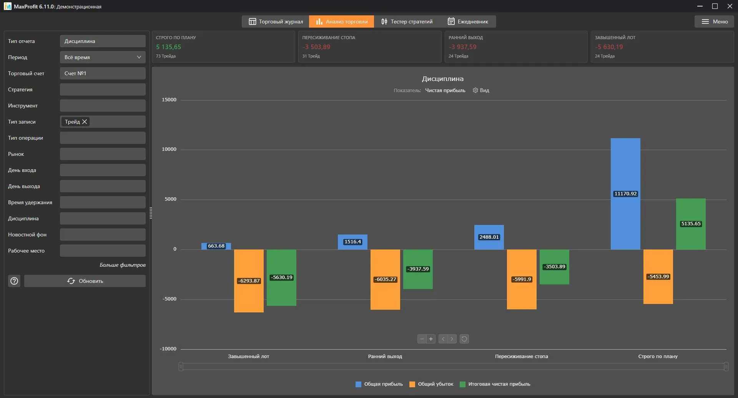The width and height of the screenshot is (738, 398).
Task: Select the Ранний выход summary card
Action: point(516,47)
